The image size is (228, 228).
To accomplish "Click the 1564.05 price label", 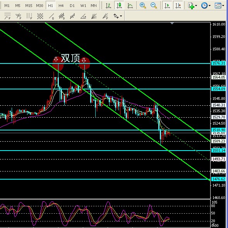I will tap(219, 77).
